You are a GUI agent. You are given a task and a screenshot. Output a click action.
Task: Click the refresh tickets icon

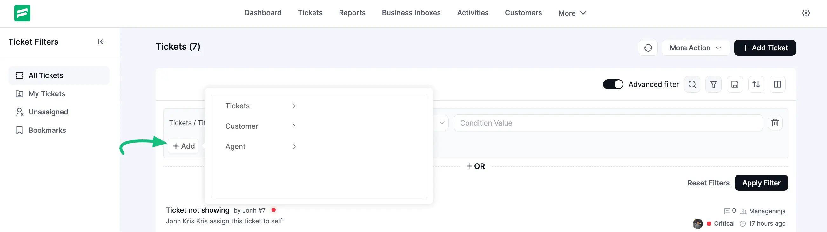click(648, 48)
